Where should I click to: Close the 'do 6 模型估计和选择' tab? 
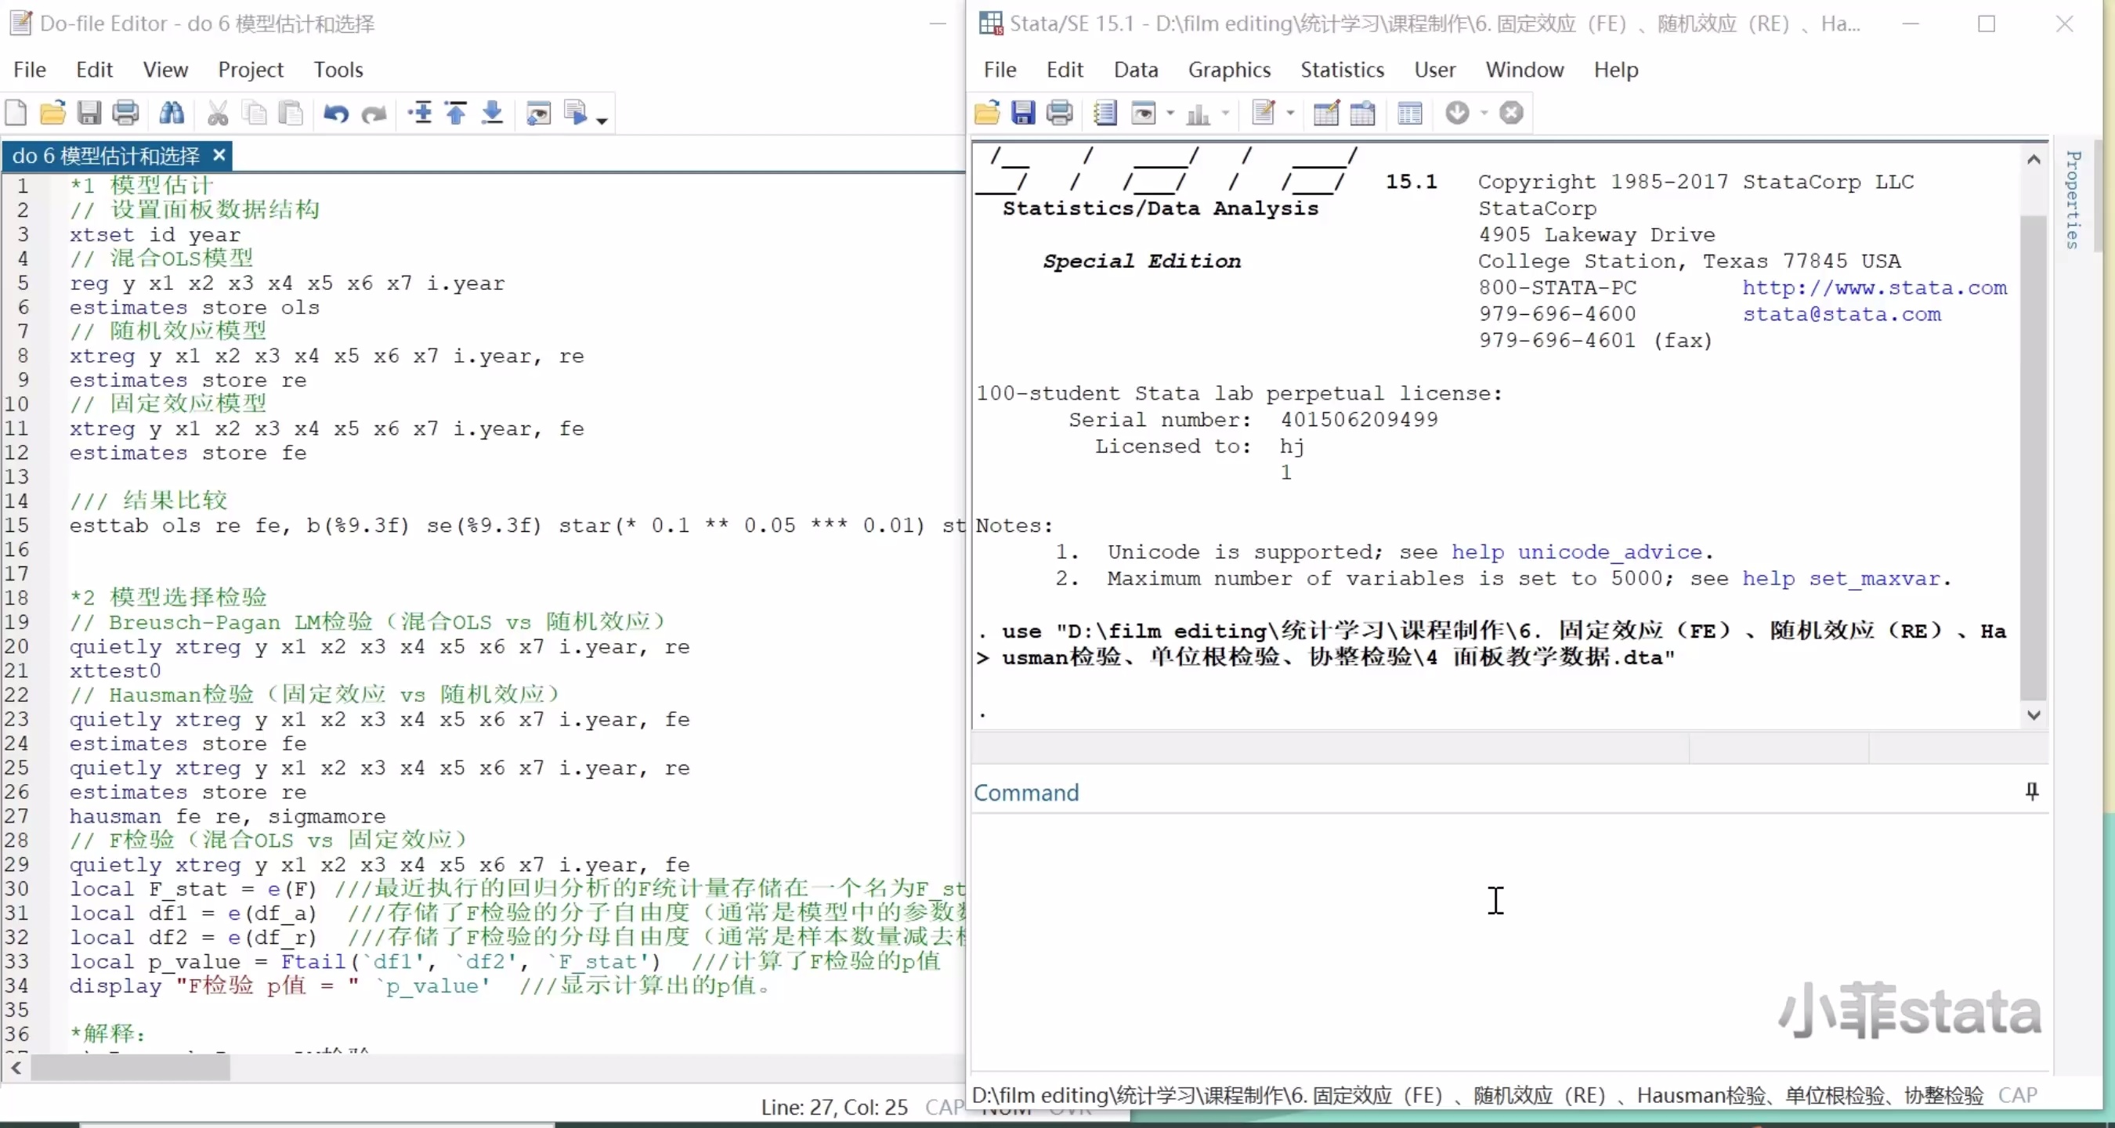click(x=219, y=154)
